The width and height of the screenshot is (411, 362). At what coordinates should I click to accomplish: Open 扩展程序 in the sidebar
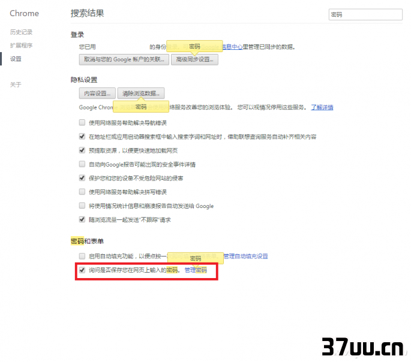[21, 46]
